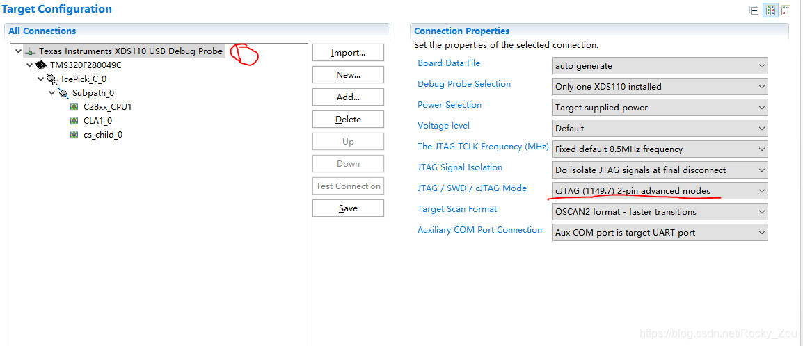The height and width of the screenshot is (346, 803).
Task: Click the Save button
Action: (348, 208)
